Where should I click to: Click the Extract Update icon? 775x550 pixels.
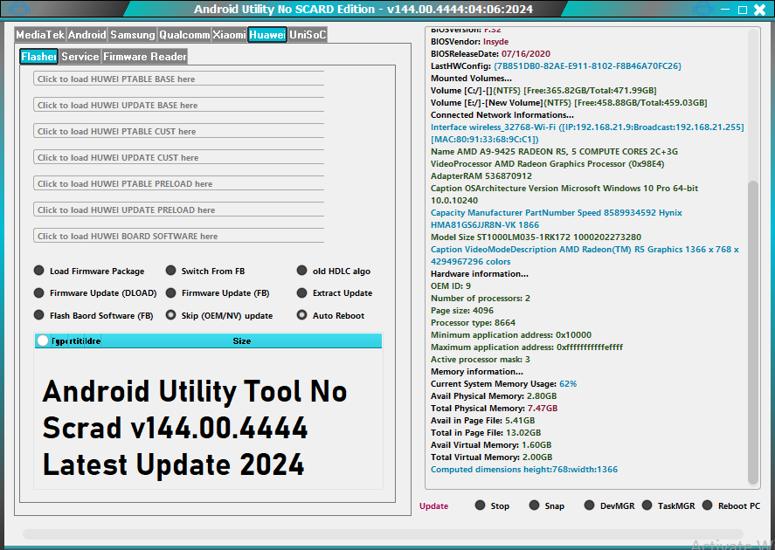pos(302,293)
